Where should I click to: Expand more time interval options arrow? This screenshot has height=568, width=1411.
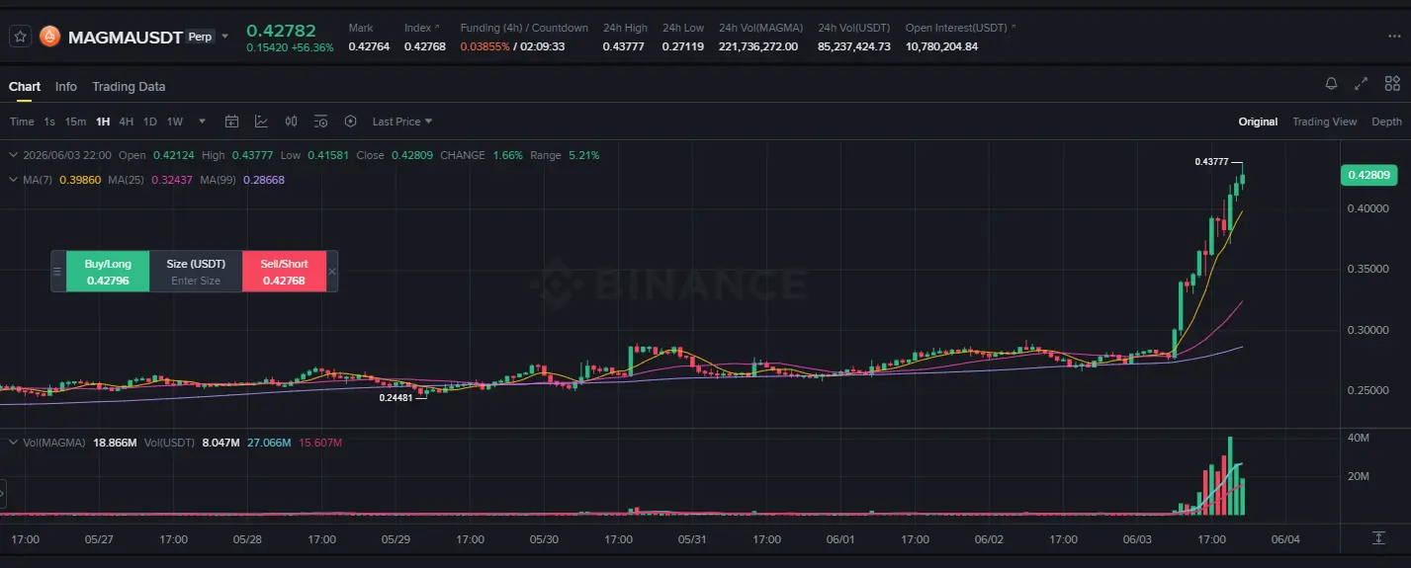(x=202, y=122)
